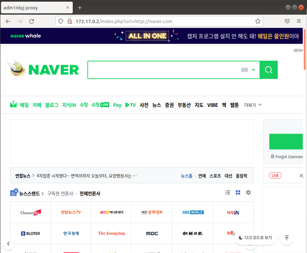Open the 웹툰 menu link
The height and width of the screenshot is (253, 307).
pyautogui.click(x=234, y=105)
